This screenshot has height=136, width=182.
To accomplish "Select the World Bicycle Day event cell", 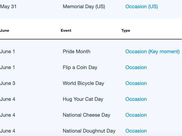I will point(83,83).
